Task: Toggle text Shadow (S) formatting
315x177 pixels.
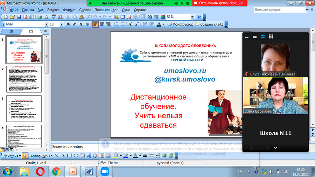Action: (87, 24)
